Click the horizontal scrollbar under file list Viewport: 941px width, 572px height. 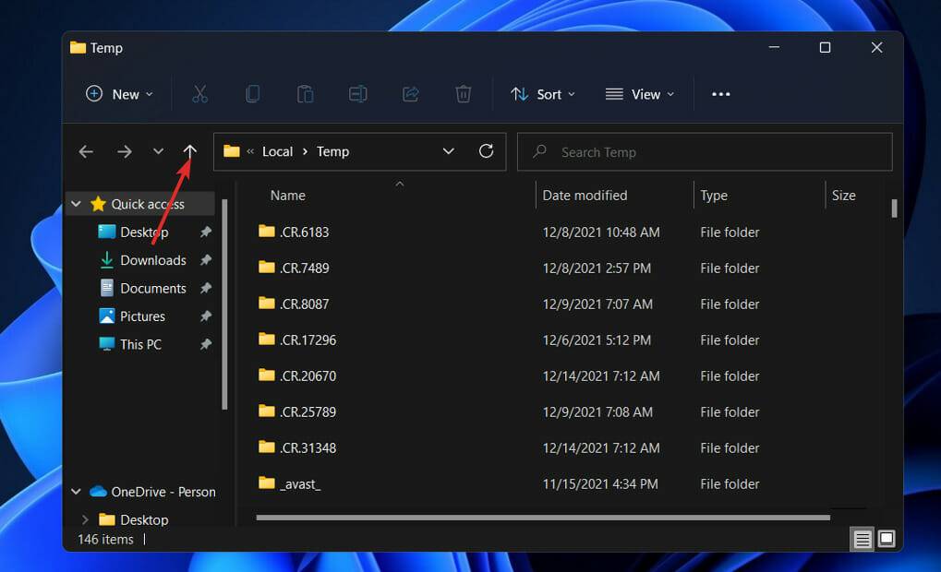[542, 518]
